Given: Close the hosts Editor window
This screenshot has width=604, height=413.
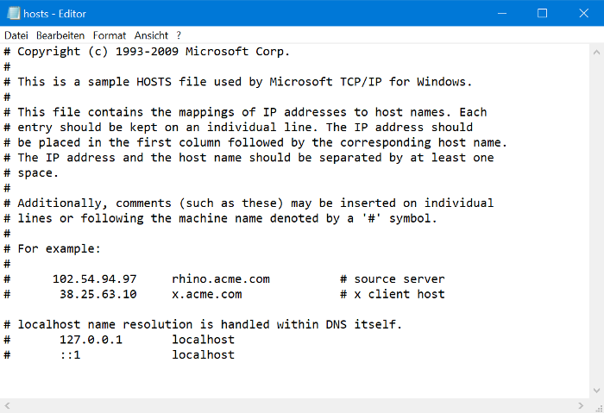Looking at the screenshot, I should tap(582, 13).
